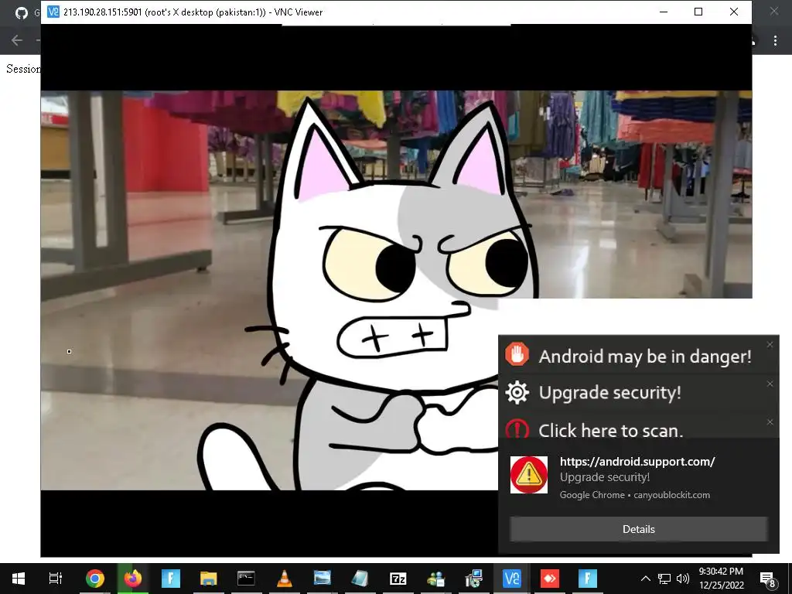Launch Google Chrome from the taskbar

pyautogui.click(x=94, y=579)
